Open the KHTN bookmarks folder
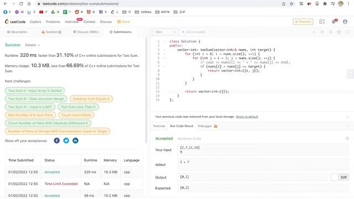This screenshot has height=199, width=354. click(162, 12)
